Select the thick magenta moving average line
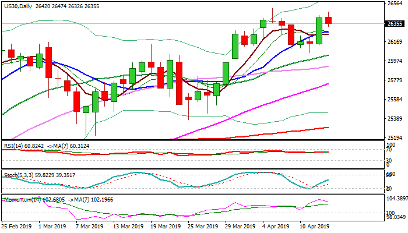Viewport: 408px width, 233px height. pos(262,107)
